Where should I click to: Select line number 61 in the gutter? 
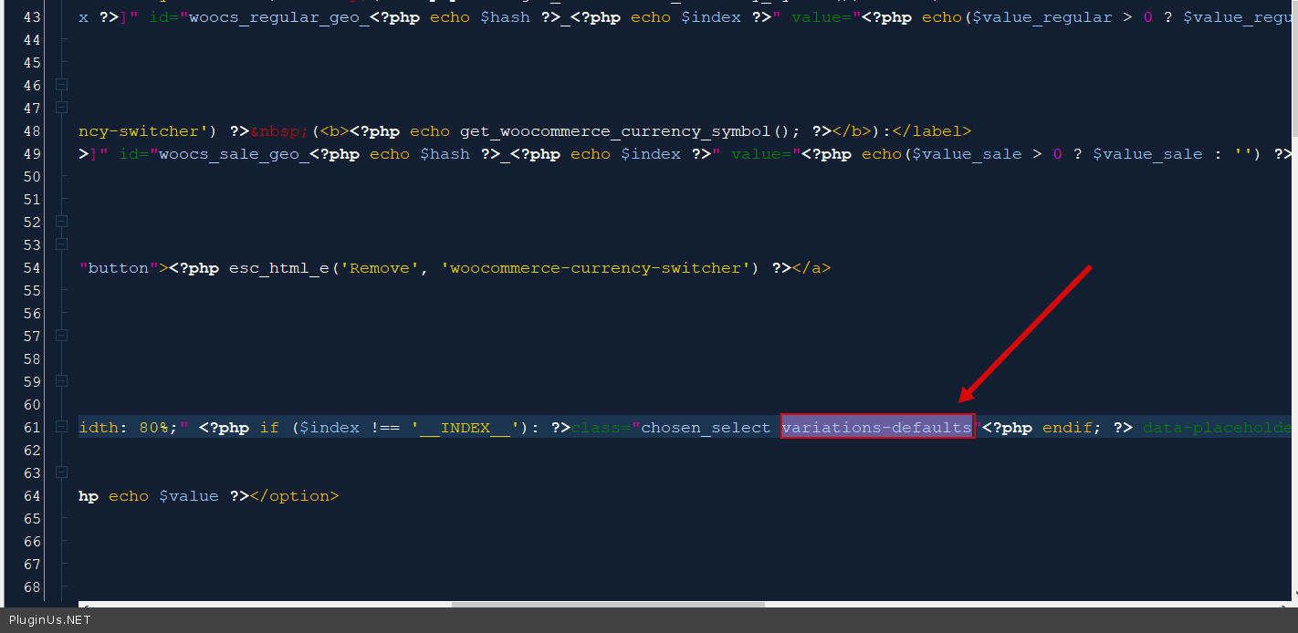click(32, 427)
